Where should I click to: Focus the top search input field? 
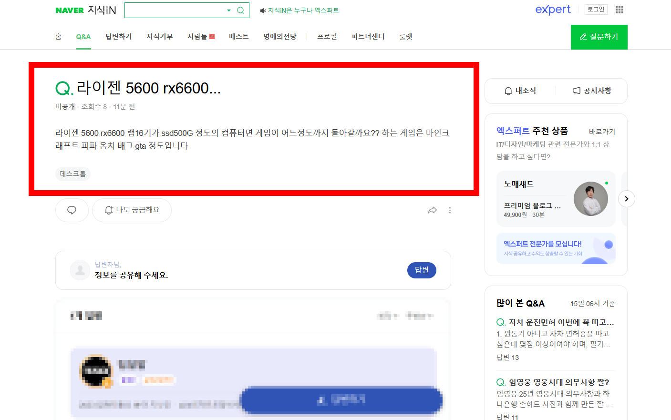(175, 10)
